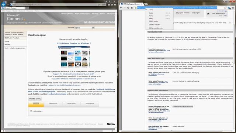Open 'Support for Windows Internet Explorer 10 on Windows 8'
The image size is (236, 133).
coord(74,79)
